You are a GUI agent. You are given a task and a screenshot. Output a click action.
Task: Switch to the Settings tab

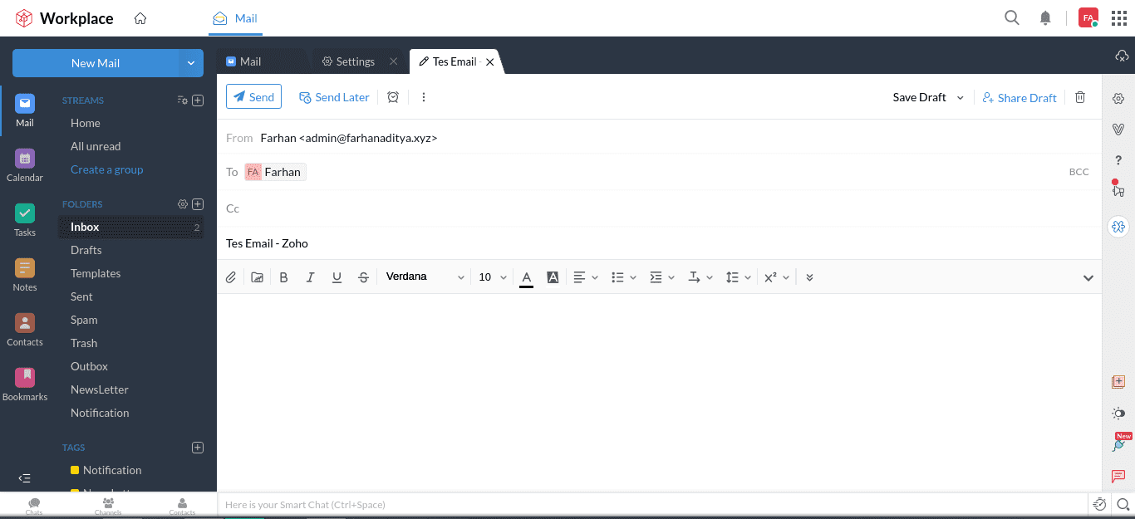[x=355, y=61]
